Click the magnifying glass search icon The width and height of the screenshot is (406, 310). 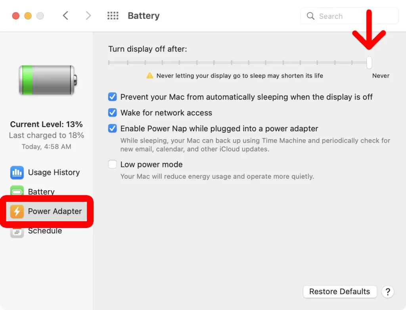tap(311, 16)
